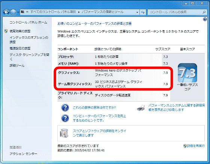Click the ディスクのデータ転送速度 description
Image resolution: width=210 pixels, height=164 pixels.
(112, 95)
